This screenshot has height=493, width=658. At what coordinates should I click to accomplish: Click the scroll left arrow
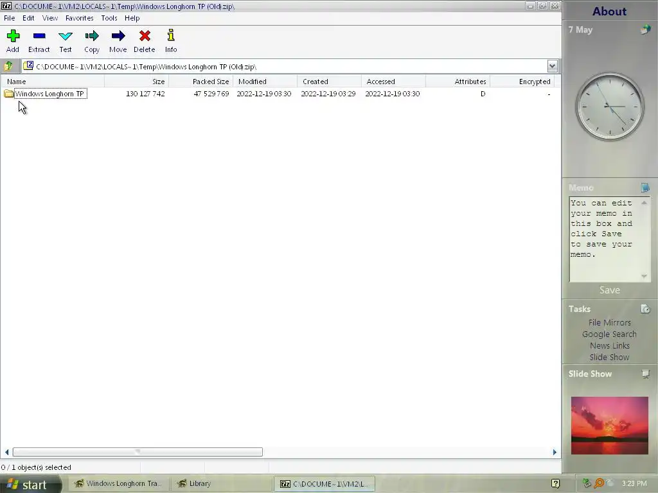[x=6, y=452]
